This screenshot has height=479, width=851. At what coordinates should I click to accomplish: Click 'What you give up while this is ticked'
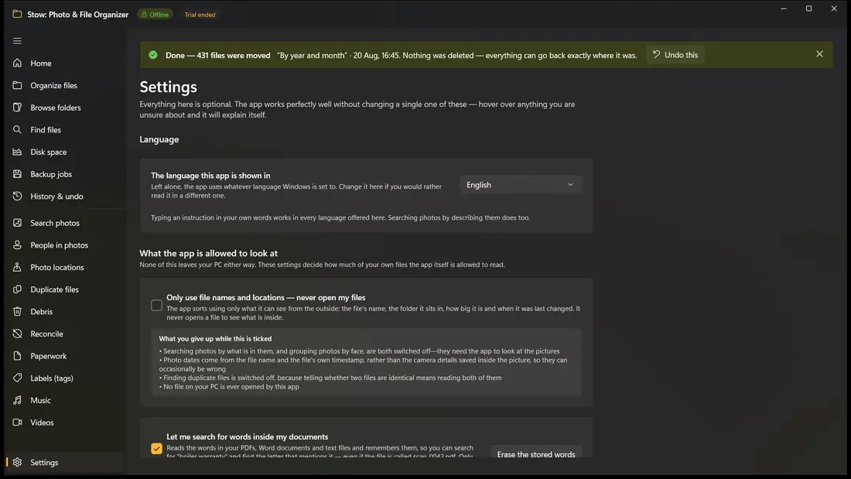(215, 338)
